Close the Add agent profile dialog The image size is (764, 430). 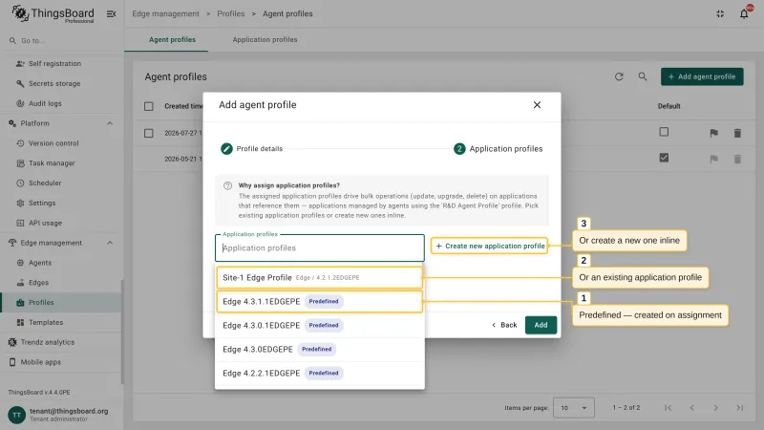point(537,105)
